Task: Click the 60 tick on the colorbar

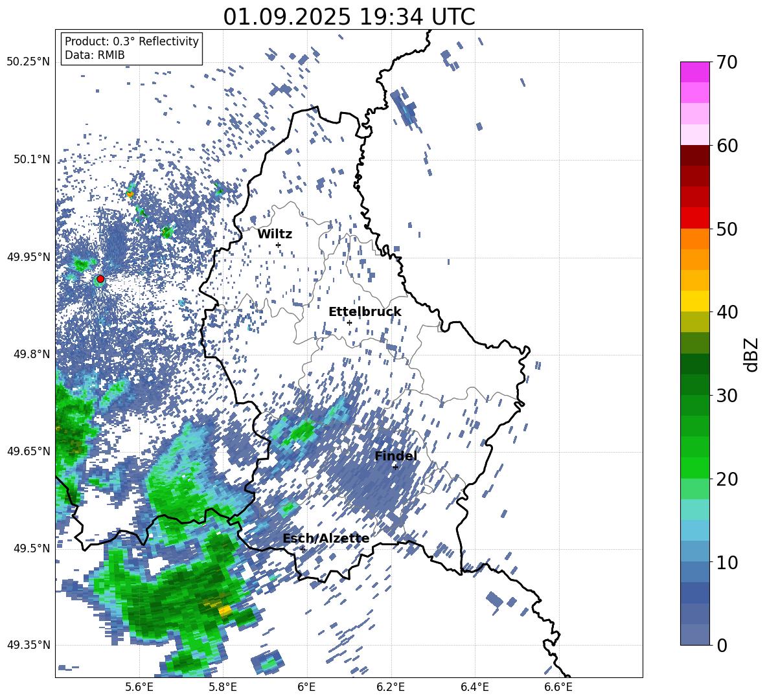Action: 727,146
